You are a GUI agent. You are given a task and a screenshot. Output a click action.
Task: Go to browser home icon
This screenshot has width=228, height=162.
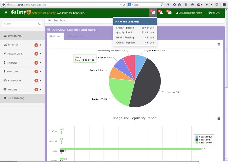click(x=192, y=5)
